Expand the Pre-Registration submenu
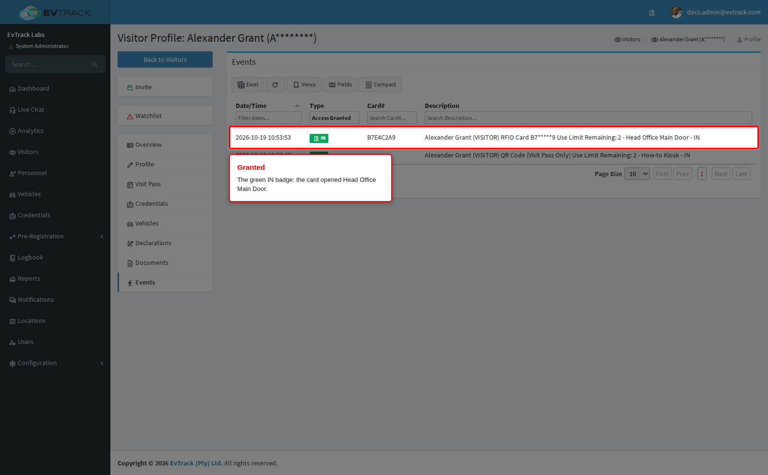 coord(55,237)
